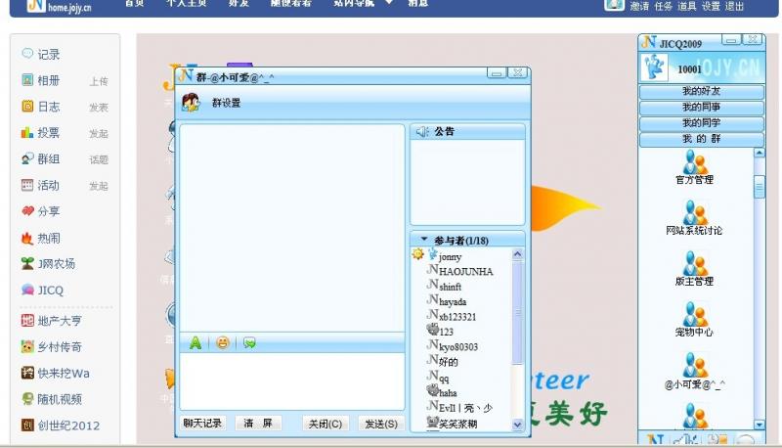
Task: Click the participants list scroll-down arrow
Action: coord(517,425)
